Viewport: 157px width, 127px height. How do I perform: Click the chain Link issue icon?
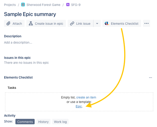tap(72, 23)
